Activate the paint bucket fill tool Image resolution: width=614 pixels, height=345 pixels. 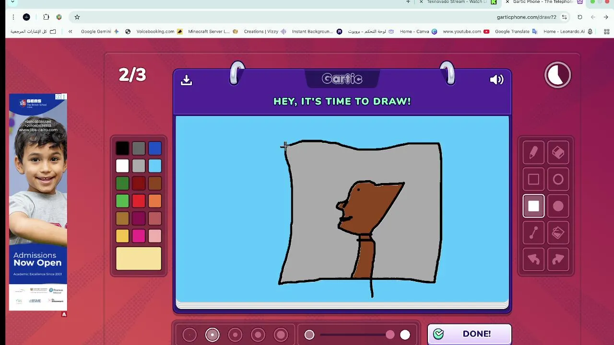pyautogui.click(x=558, y=233)
